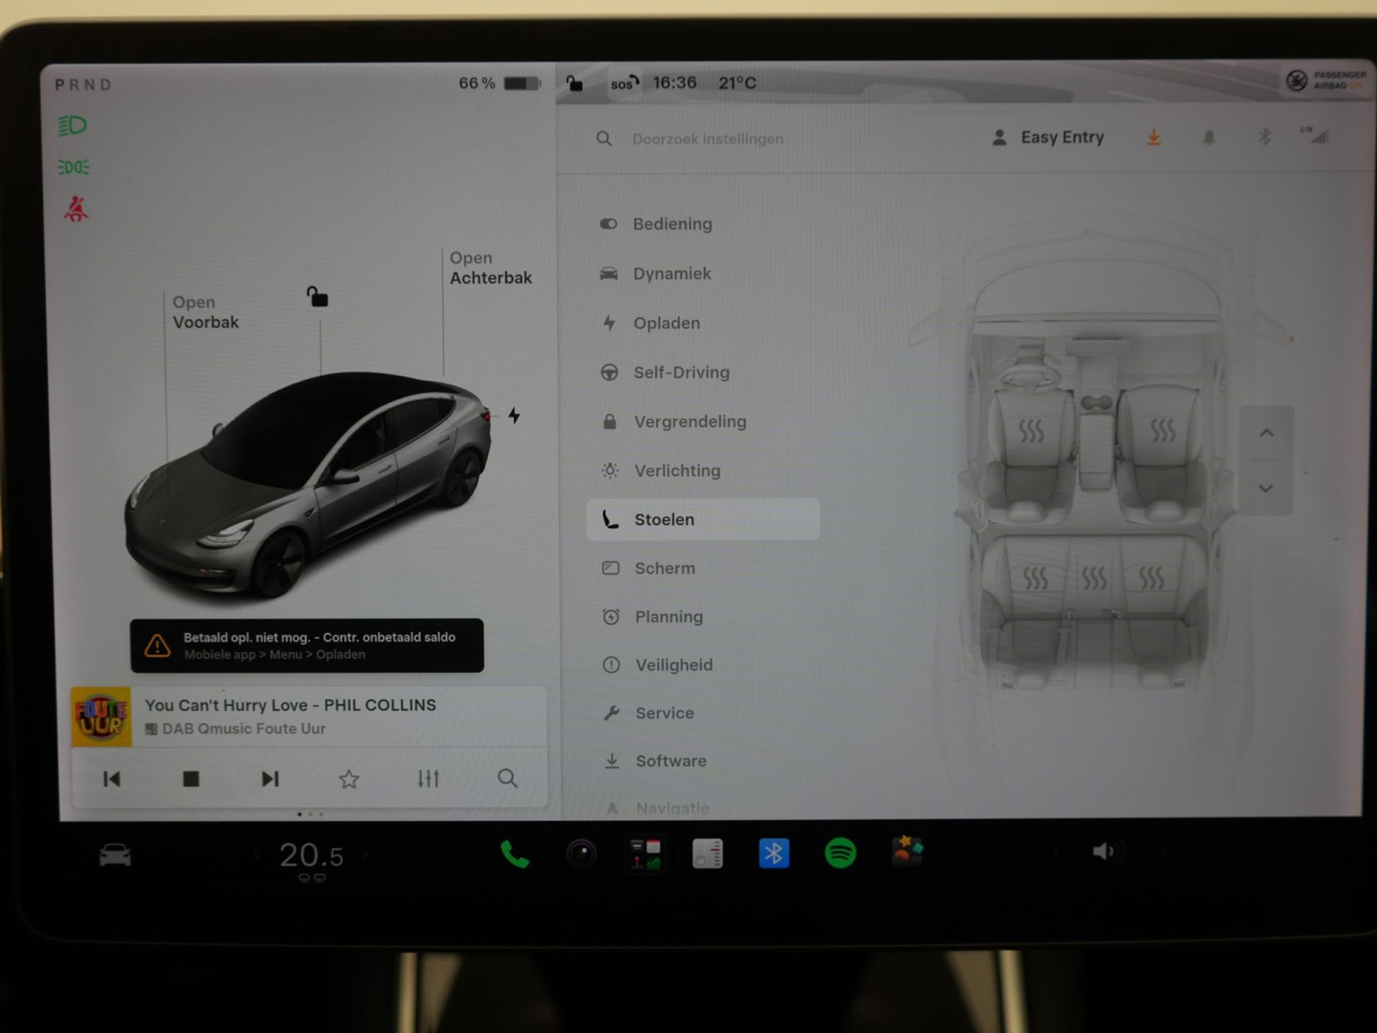Skip to previous track
The image size is (1377, 1033).
(x=112, y=779)
